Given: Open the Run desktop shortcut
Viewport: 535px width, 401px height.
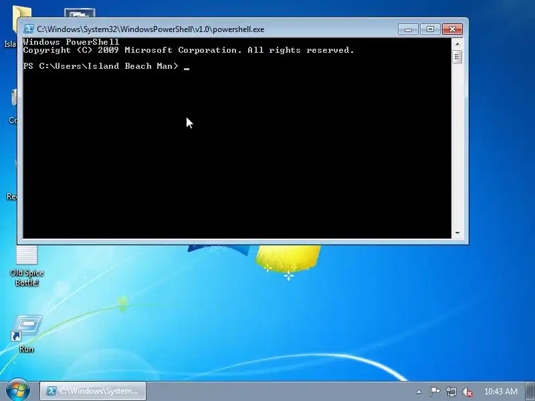Looking at the screenshot, I should pos(26,333).
